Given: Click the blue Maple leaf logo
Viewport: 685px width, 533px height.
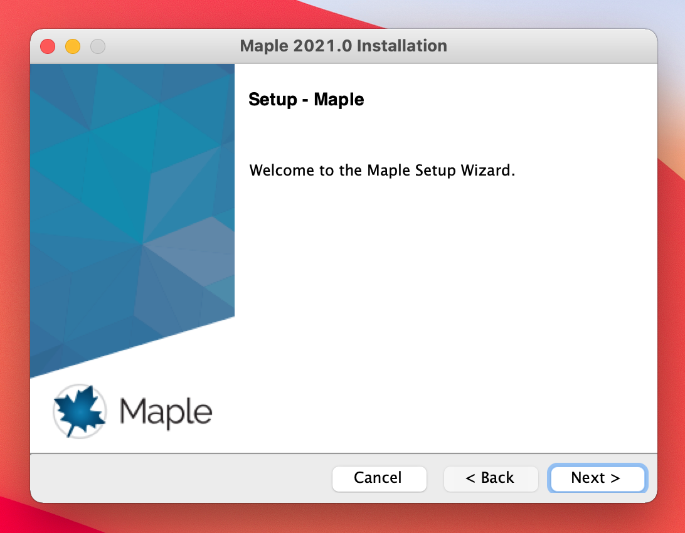Looking at the screenshot, I should tap(80, 411).
